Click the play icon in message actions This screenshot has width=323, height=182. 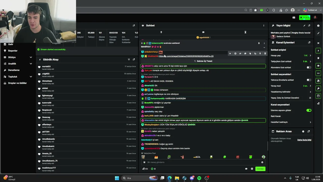tap(230, 54)
